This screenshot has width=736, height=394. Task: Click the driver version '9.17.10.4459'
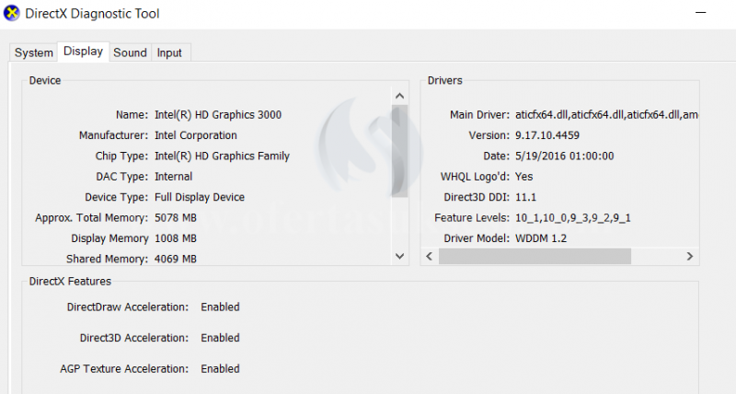point(547,135)
